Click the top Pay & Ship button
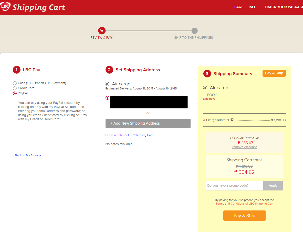The image size is (303, 232). pos(274,73)
